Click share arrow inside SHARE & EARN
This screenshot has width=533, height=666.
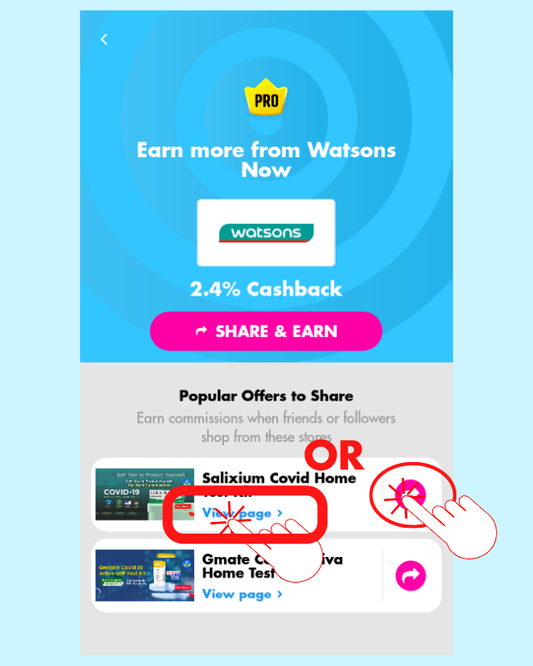202,331
